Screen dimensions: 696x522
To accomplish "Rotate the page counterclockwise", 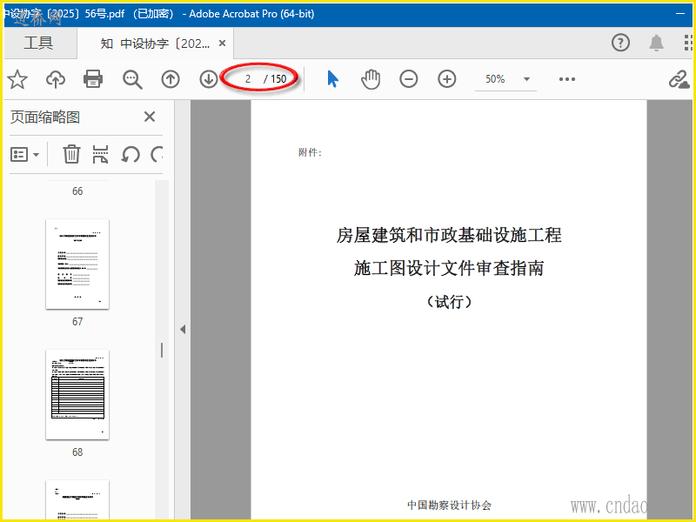I will click(x=130, y=155).
